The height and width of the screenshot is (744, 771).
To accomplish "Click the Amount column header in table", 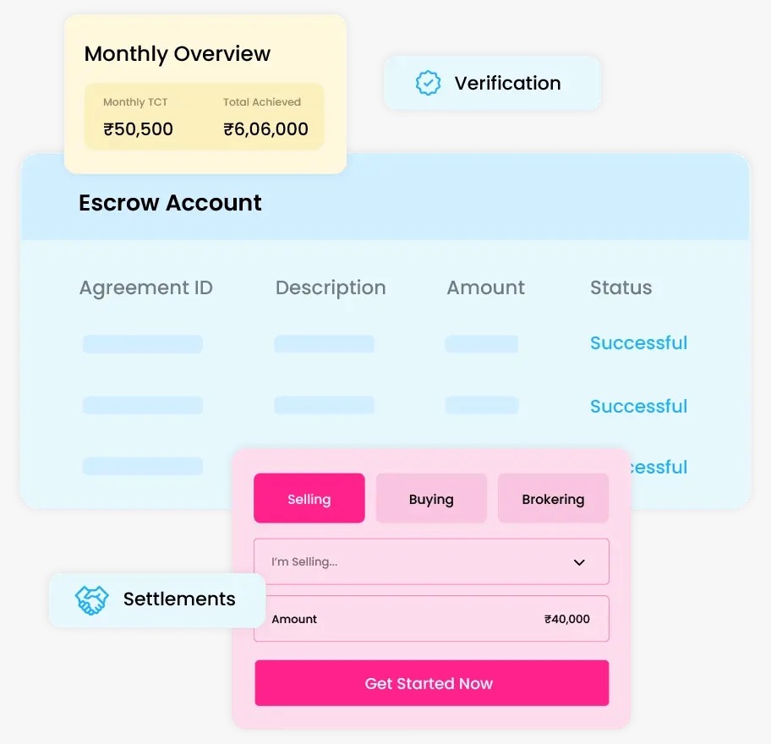I will click(x=485, y=288).
